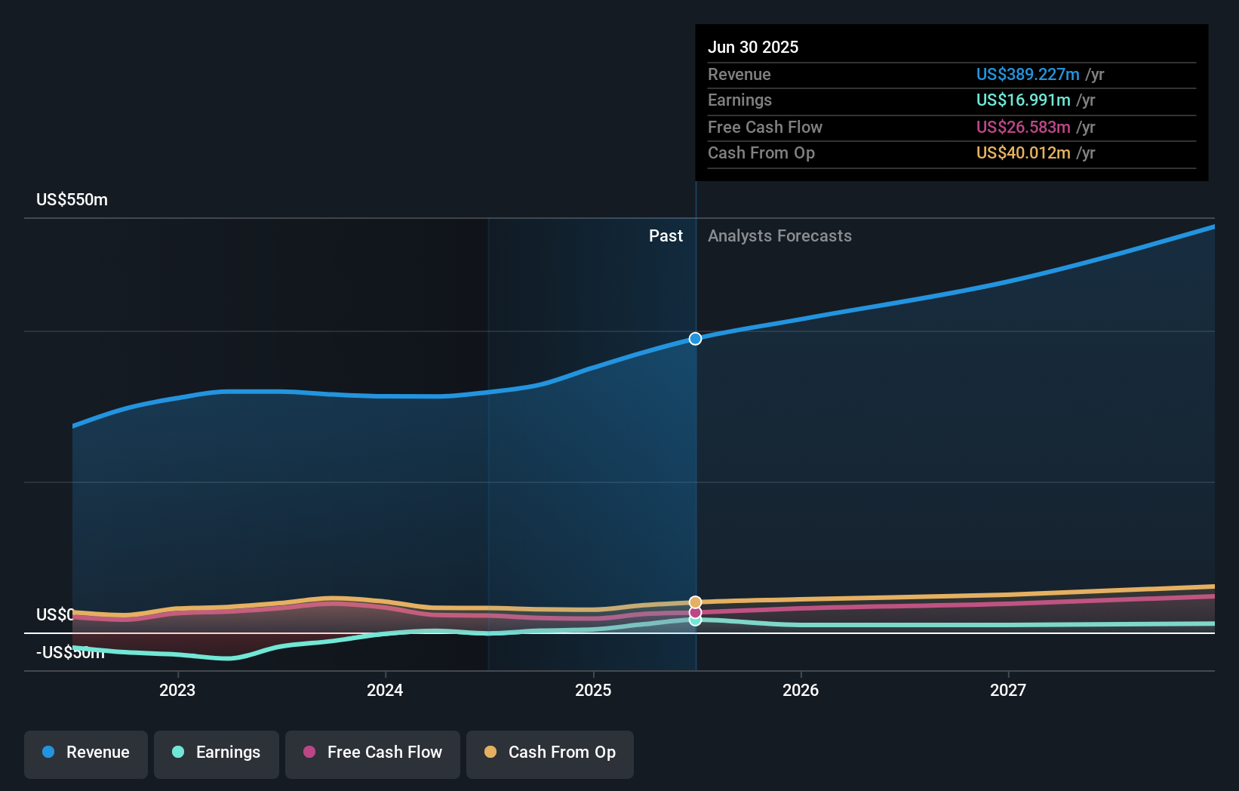Image resolution: width=1239 pixels, height=791 pixels.
Task: Click the teal Earnings point marker
Action: click(x=694, y=620)
